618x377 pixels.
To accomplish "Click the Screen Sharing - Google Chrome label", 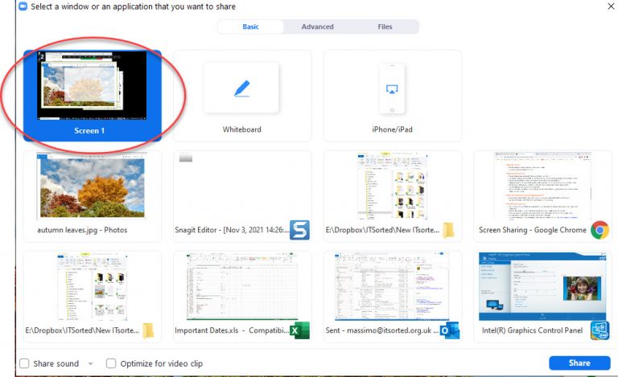I will (533, 230).
